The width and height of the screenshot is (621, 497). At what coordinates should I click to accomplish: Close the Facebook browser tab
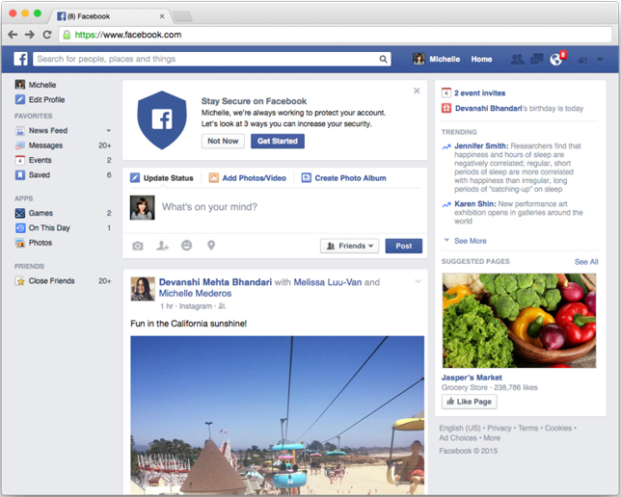point(162,16)
